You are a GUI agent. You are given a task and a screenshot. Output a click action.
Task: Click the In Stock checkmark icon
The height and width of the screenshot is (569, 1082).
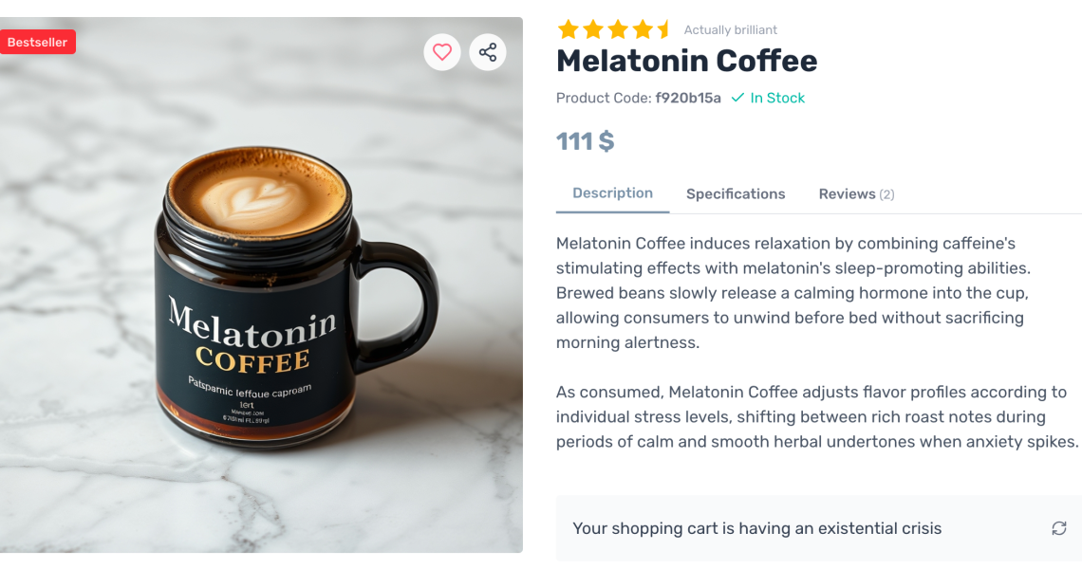pos(737,98)
